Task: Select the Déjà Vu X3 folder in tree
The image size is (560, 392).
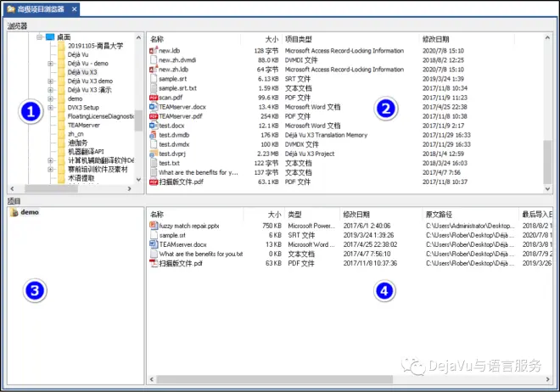Action: (x=82, y=72)
